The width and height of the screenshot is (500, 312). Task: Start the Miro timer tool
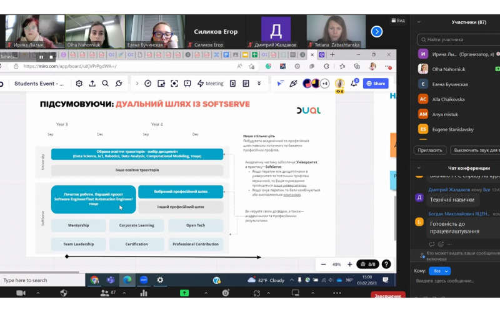click(147, 84)
